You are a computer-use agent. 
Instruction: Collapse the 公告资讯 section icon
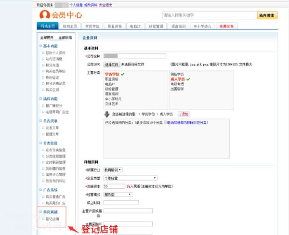[41, 121]
